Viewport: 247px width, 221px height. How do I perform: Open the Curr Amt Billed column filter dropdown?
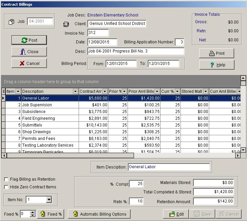[239, 91]
